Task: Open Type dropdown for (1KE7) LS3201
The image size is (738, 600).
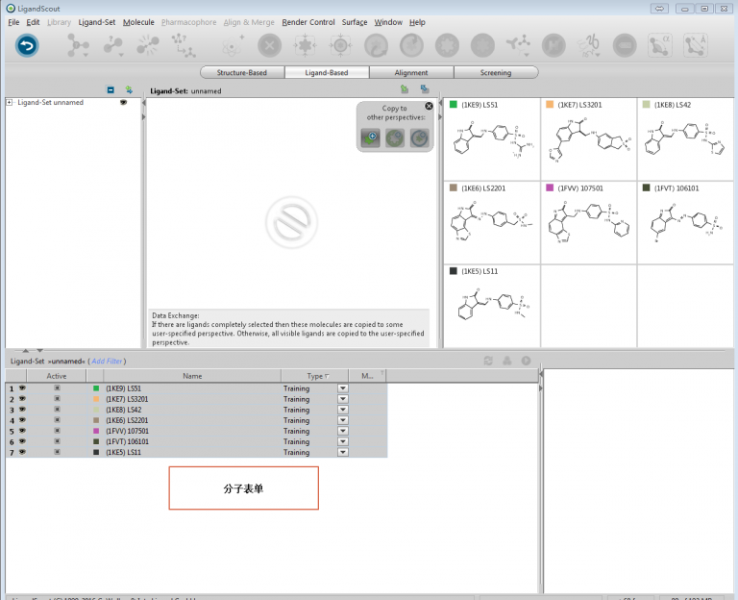Action: click(343, 399)
